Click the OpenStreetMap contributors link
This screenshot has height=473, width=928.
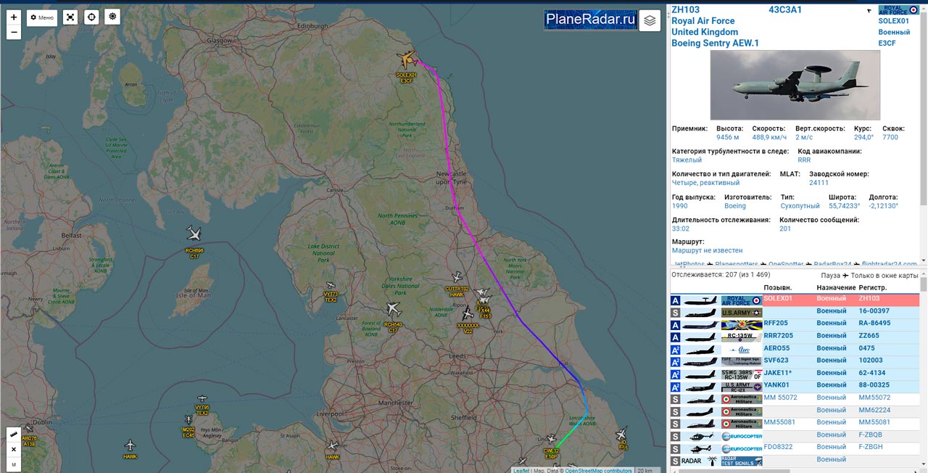(598, 470)
